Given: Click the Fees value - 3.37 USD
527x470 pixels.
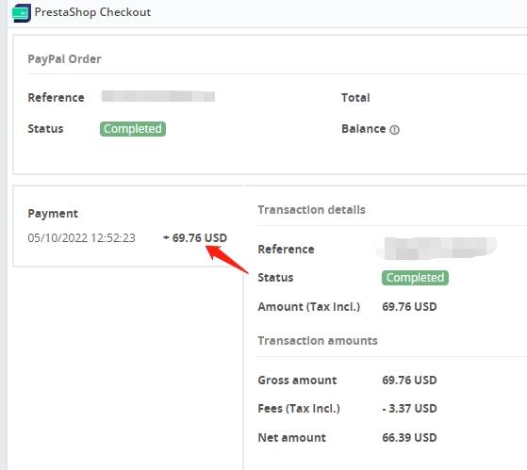Looking at the screenshot, I should [x=409, y=409].
